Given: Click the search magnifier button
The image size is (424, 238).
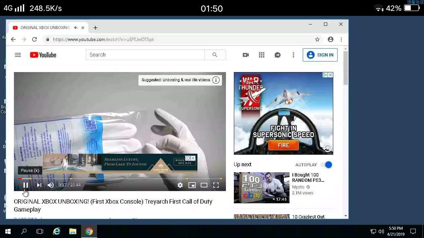Looking at the screenshot, I should (x=215, y=55).
